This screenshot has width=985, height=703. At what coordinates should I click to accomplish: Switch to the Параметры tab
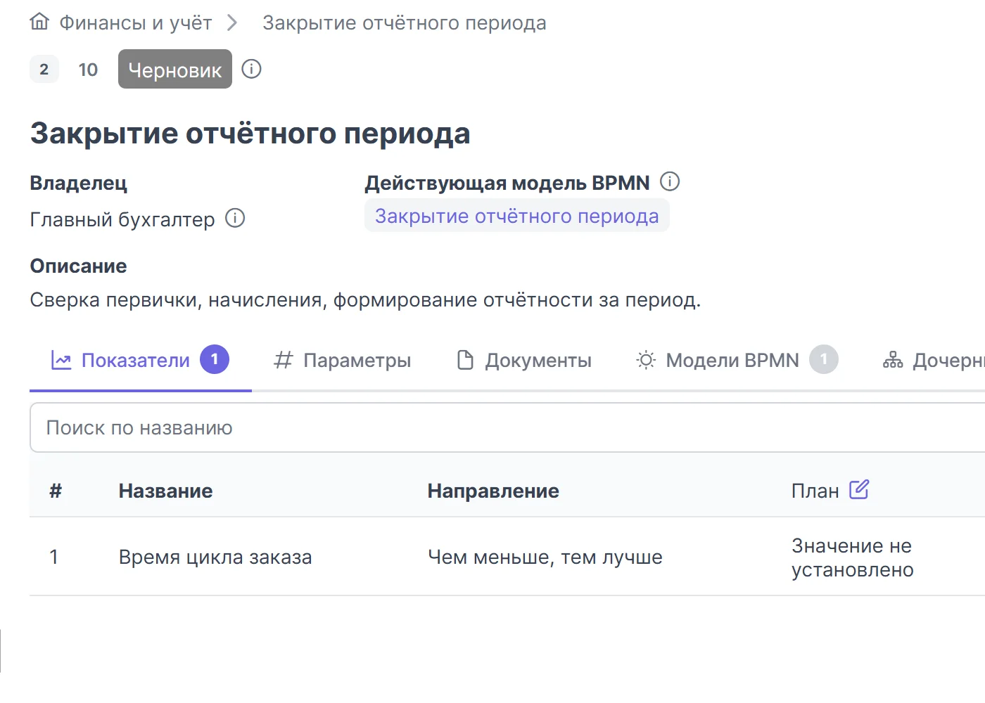[343, 361]
